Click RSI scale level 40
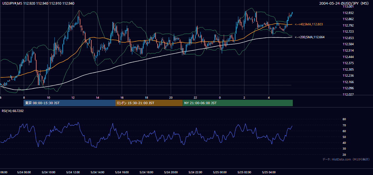This screenshot has width=373, height=175. pos(344,143)
